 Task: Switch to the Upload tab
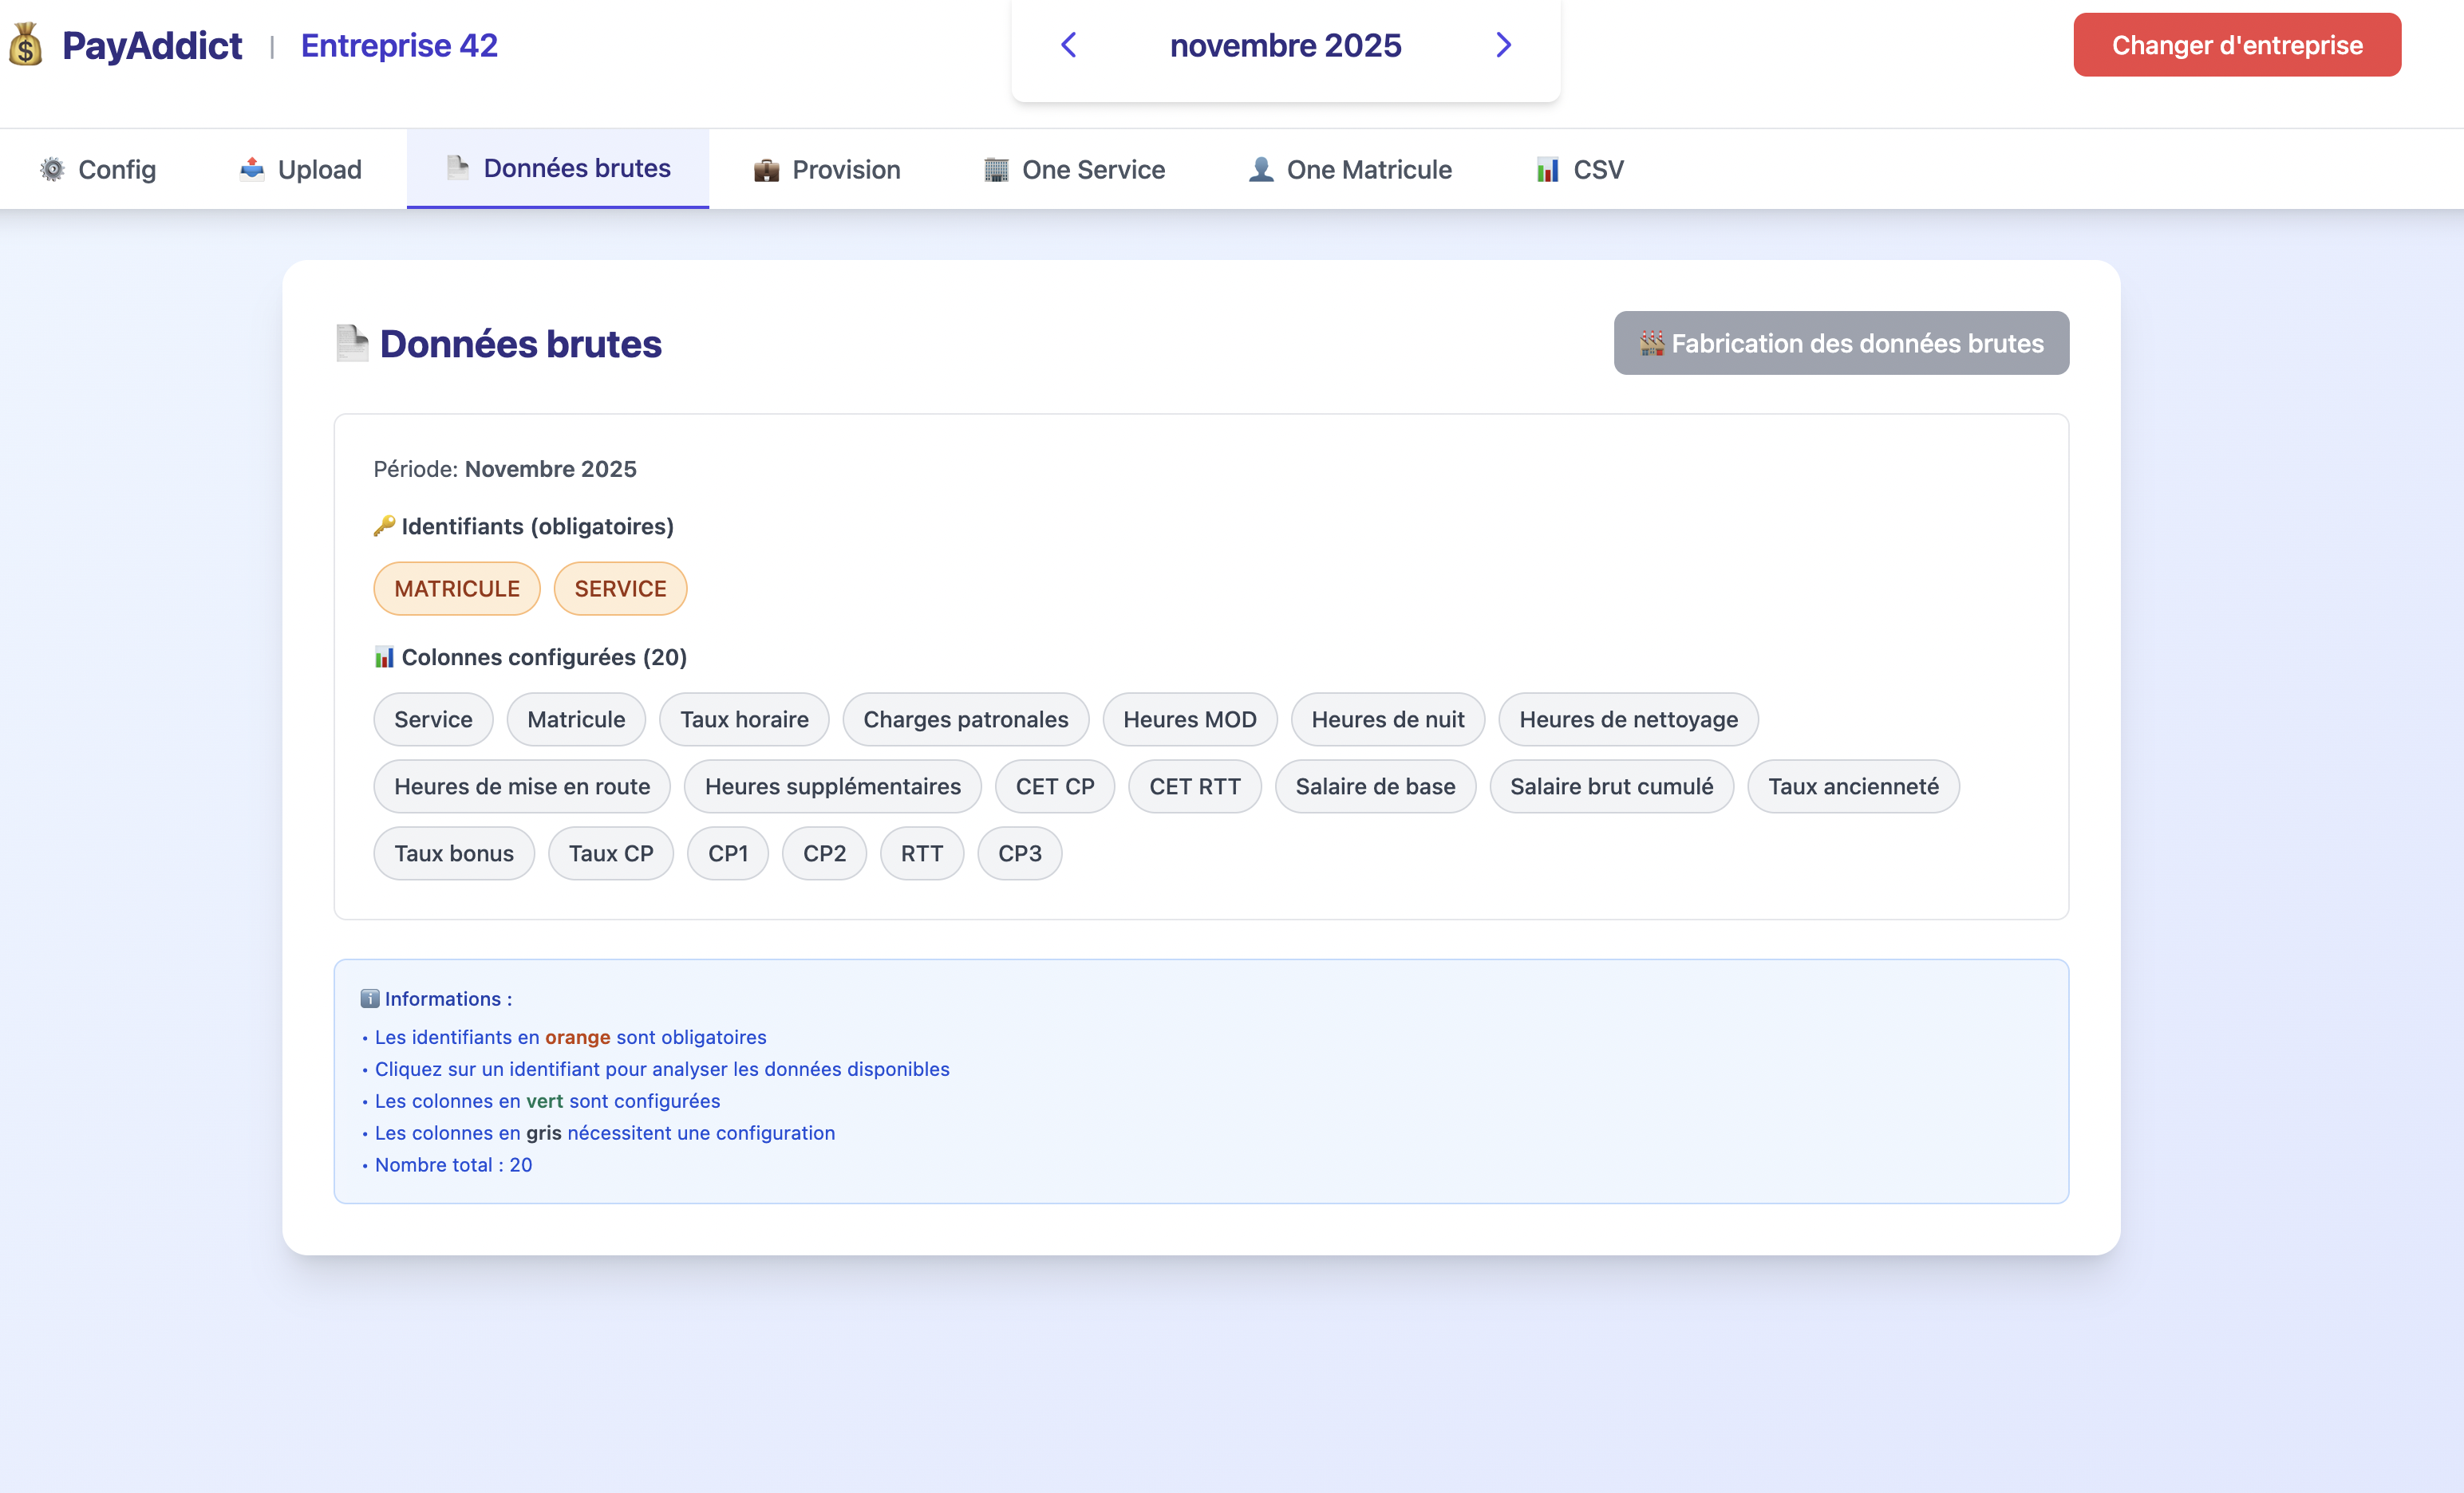pyautogui.click(x=301, y=169)
